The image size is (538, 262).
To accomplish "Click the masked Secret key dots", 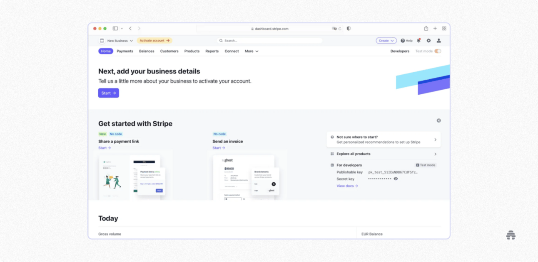I will point(380,179).
